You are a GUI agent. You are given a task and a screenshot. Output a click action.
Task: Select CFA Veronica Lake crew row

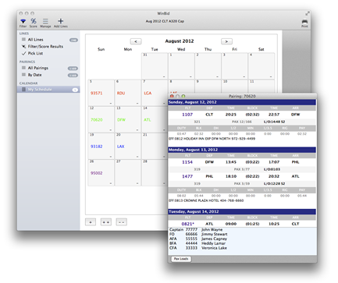coord(198,248)
